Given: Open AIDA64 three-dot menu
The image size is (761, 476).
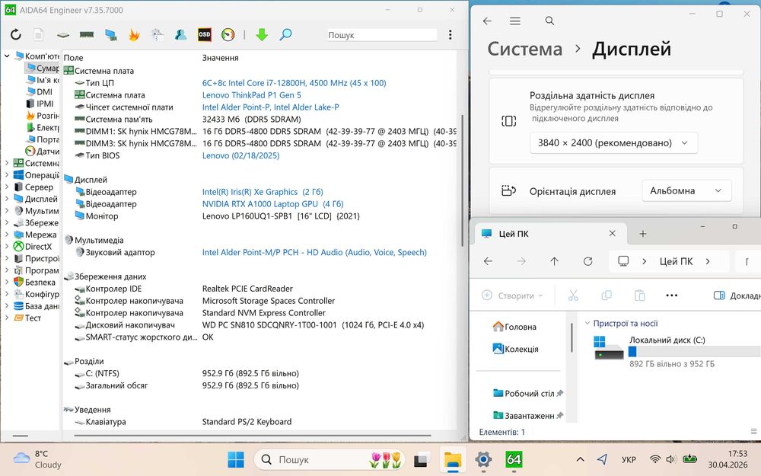Looking at the screenshot, I should [x=451, y=34].
